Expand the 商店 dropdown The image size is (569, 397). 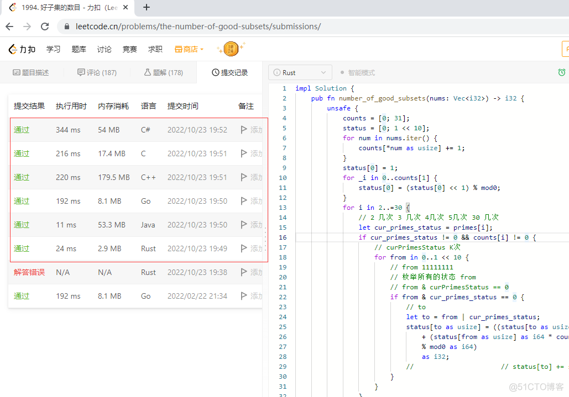click(189, 49)
